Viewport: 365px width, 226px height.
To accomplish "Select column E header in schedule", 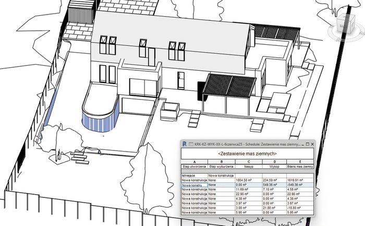I will [x=300, y=162].
